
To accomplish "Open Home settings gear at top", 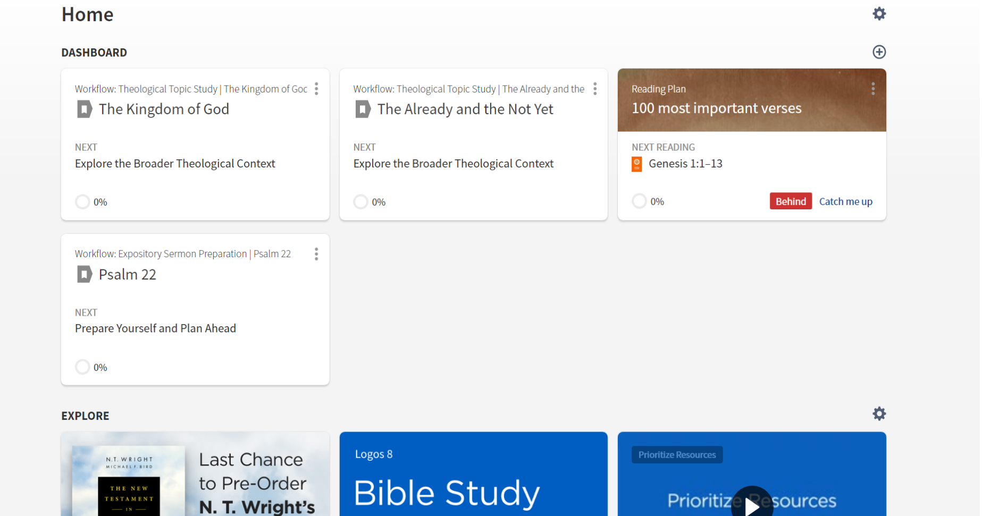I will (x=879, y=14).
